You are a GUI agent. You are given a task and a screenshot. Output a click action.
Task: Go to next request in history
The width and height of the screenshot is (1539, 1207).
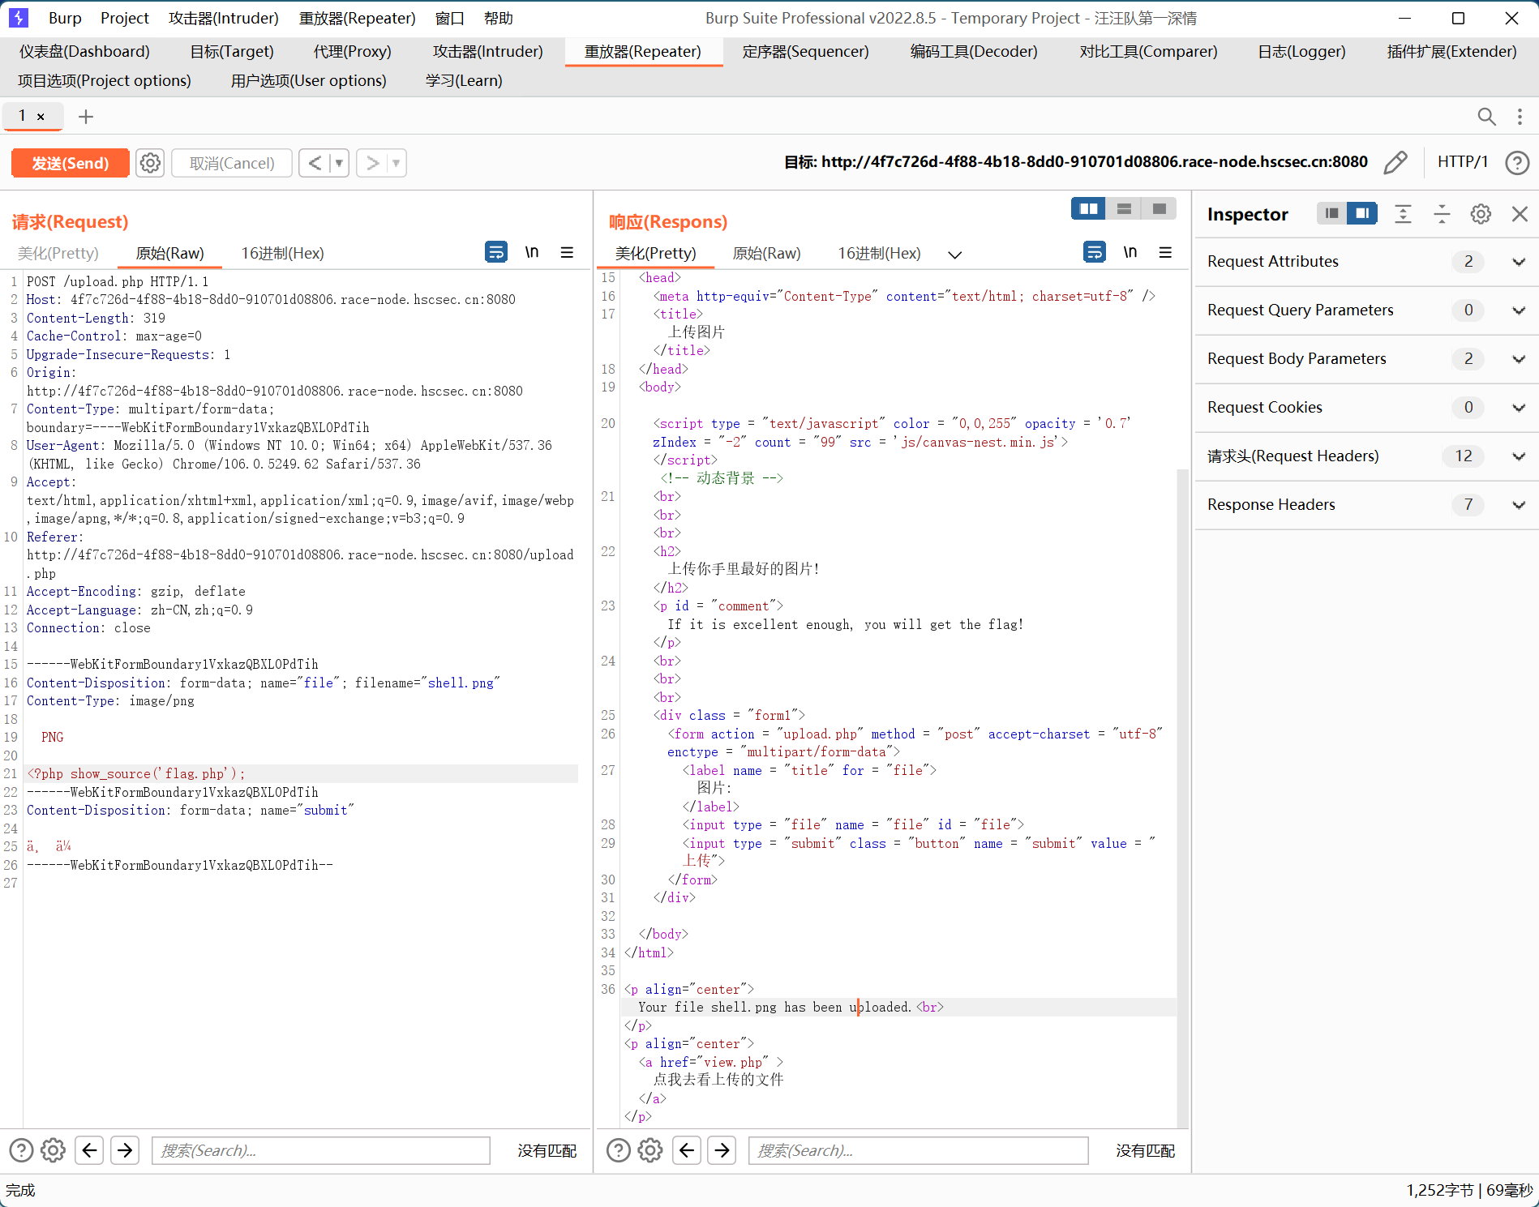click(x=372, y=163)
